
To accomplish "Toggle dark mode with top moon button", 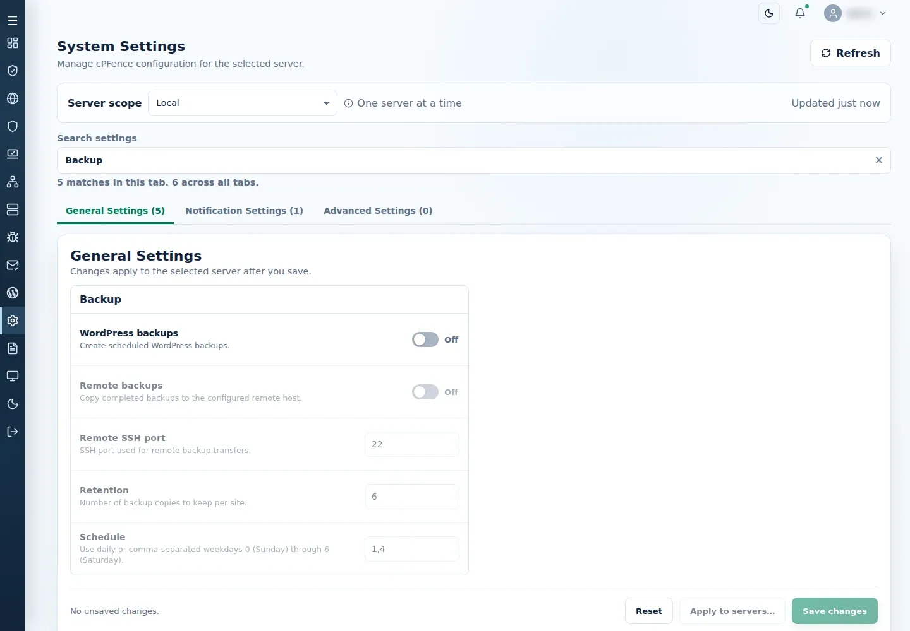I will point(769,13).
